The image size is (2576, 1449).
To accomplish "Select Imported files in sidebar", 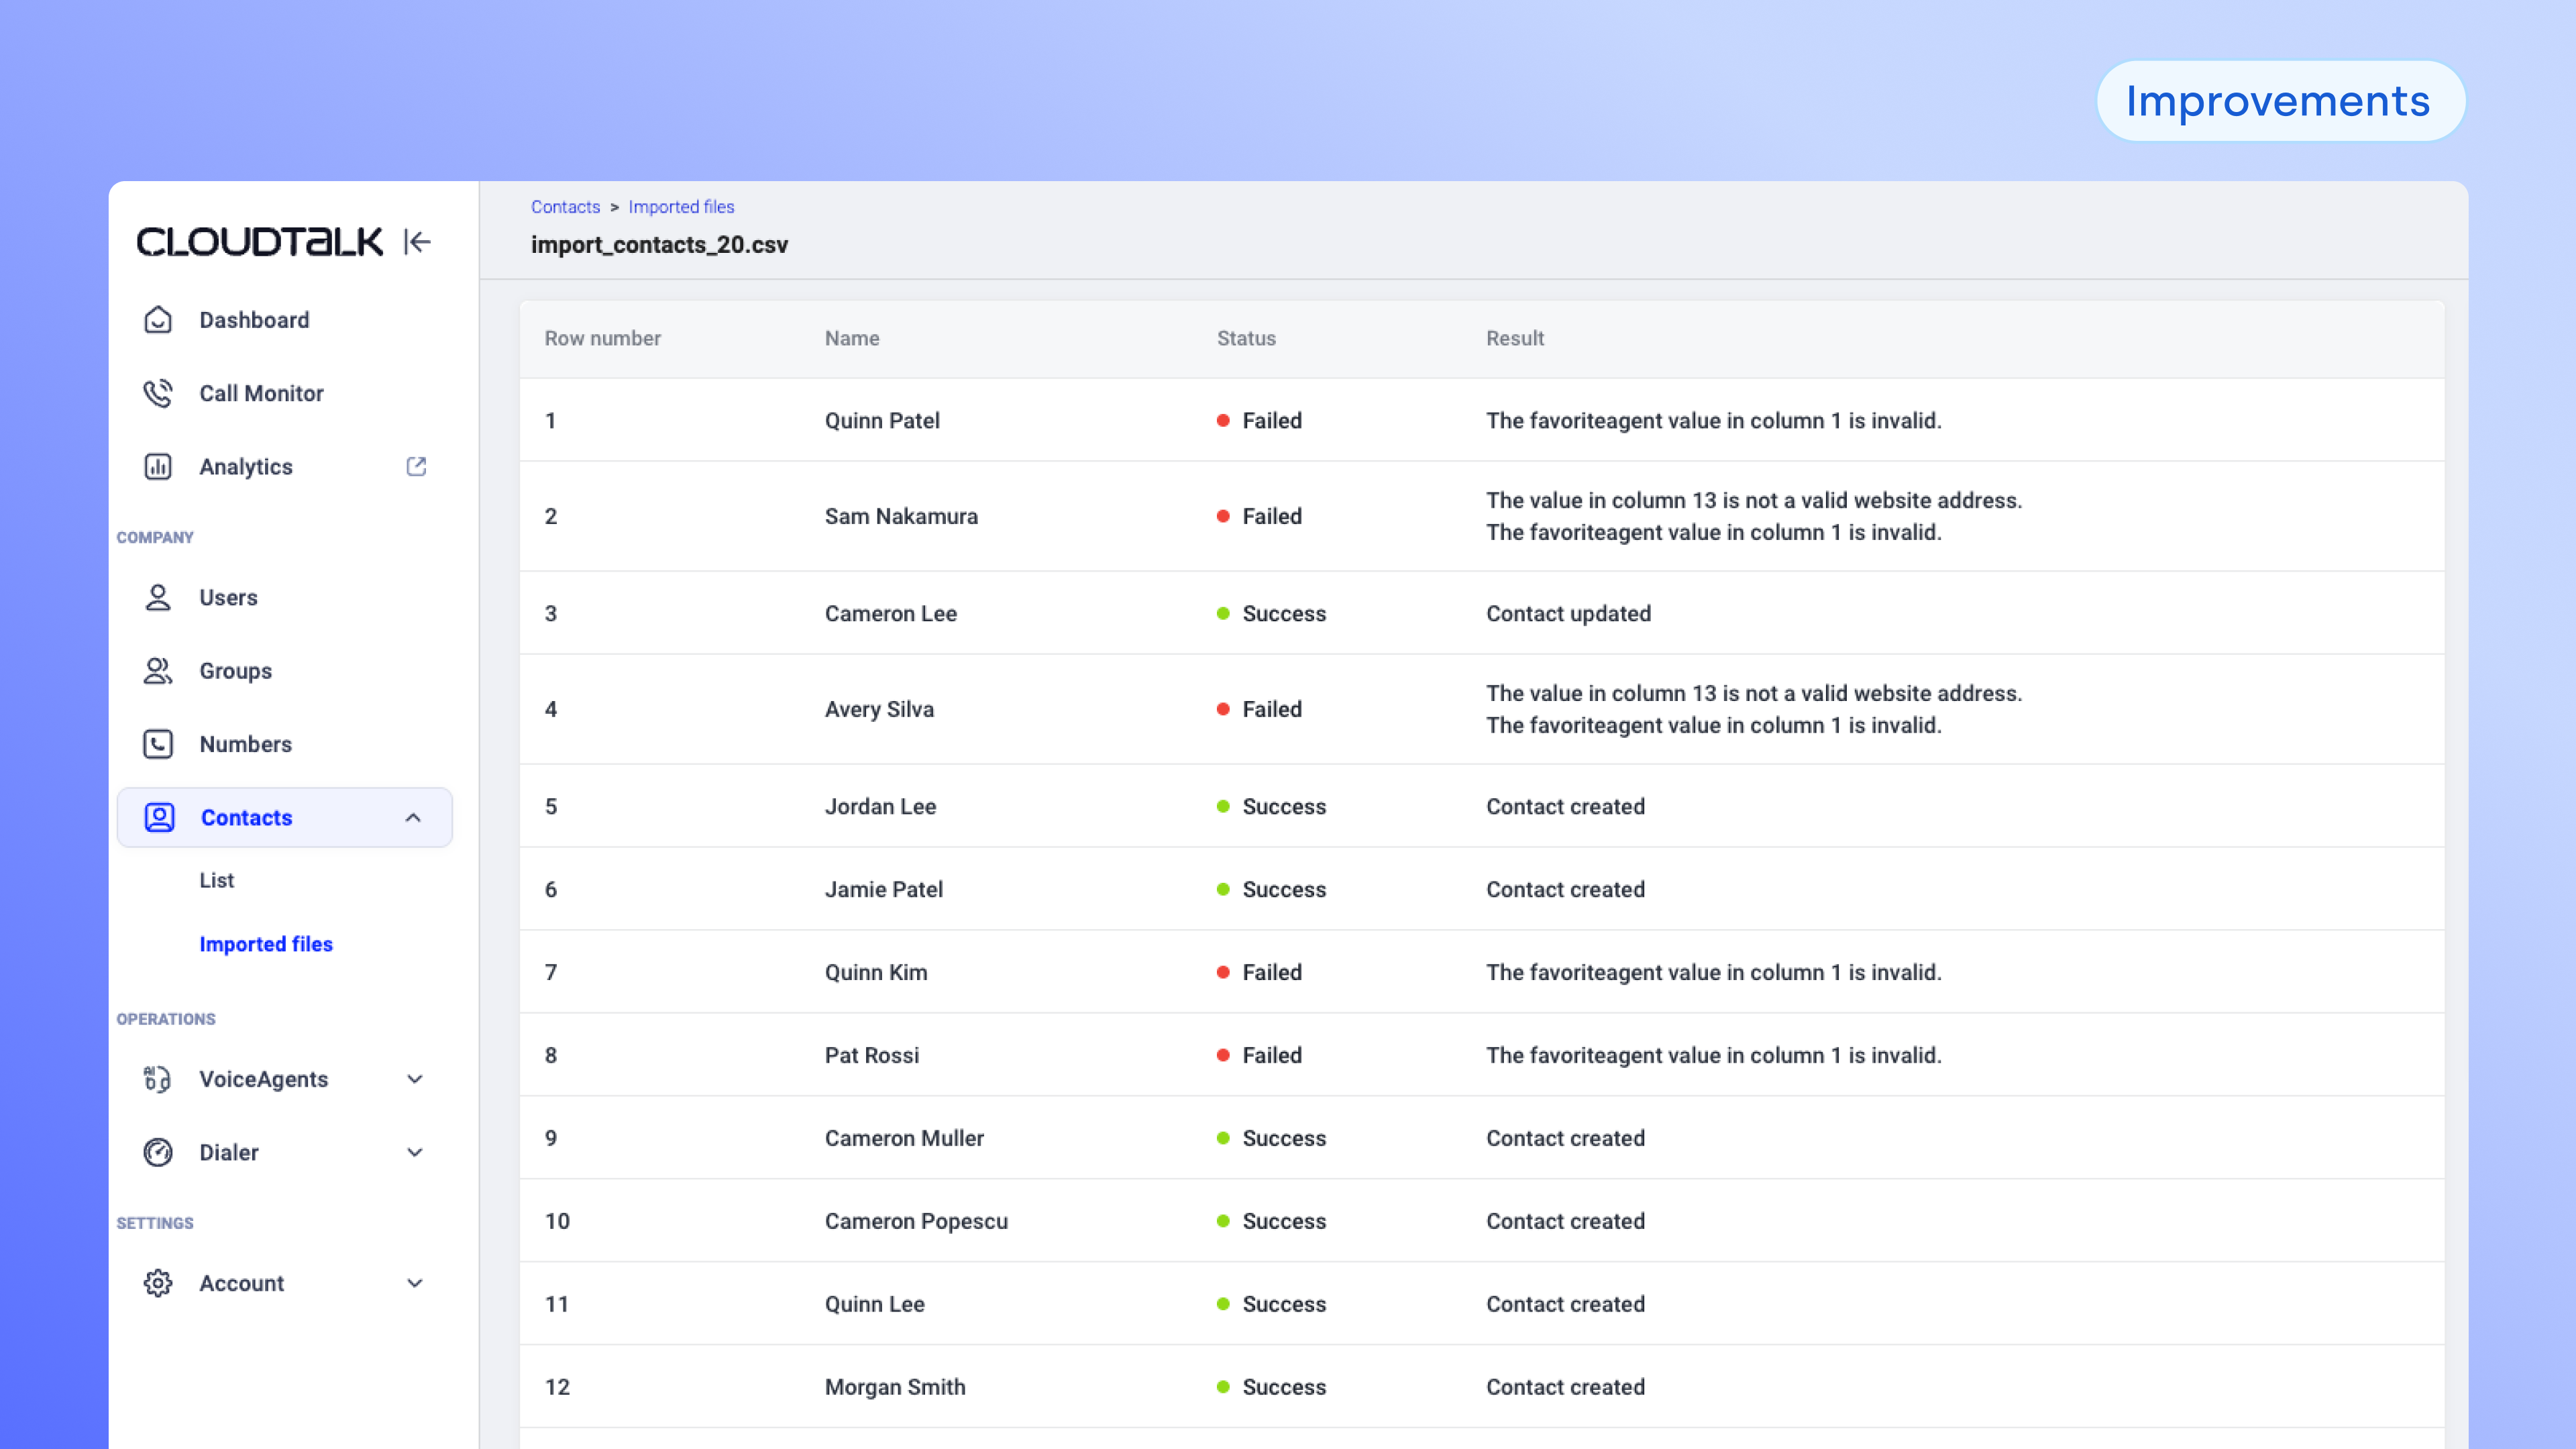I will (x=266, y=944).
